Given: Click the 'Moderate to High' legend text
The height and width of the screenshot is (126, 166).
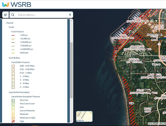Looking at the screenshot, I should click(x=28, y=118).
